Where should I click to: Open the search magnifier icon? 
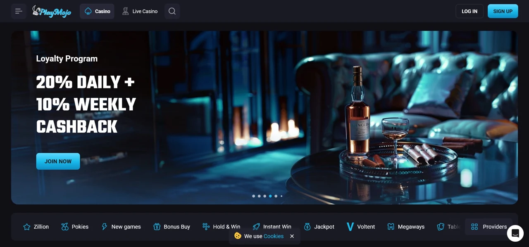pyautogui.click(x=172, y=11)
